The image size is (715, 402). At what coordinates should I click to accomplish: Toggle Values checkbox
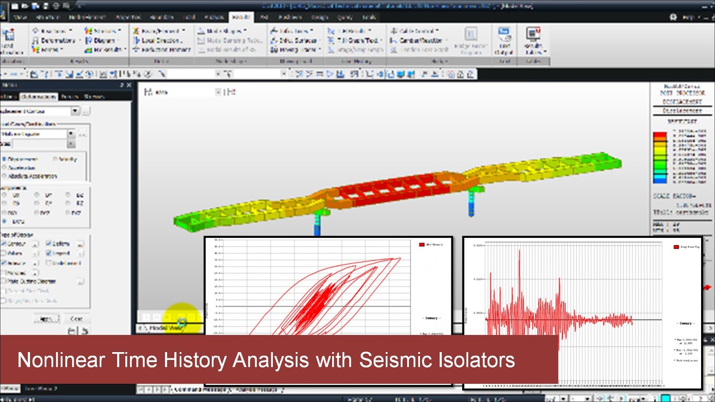(4, 253)
